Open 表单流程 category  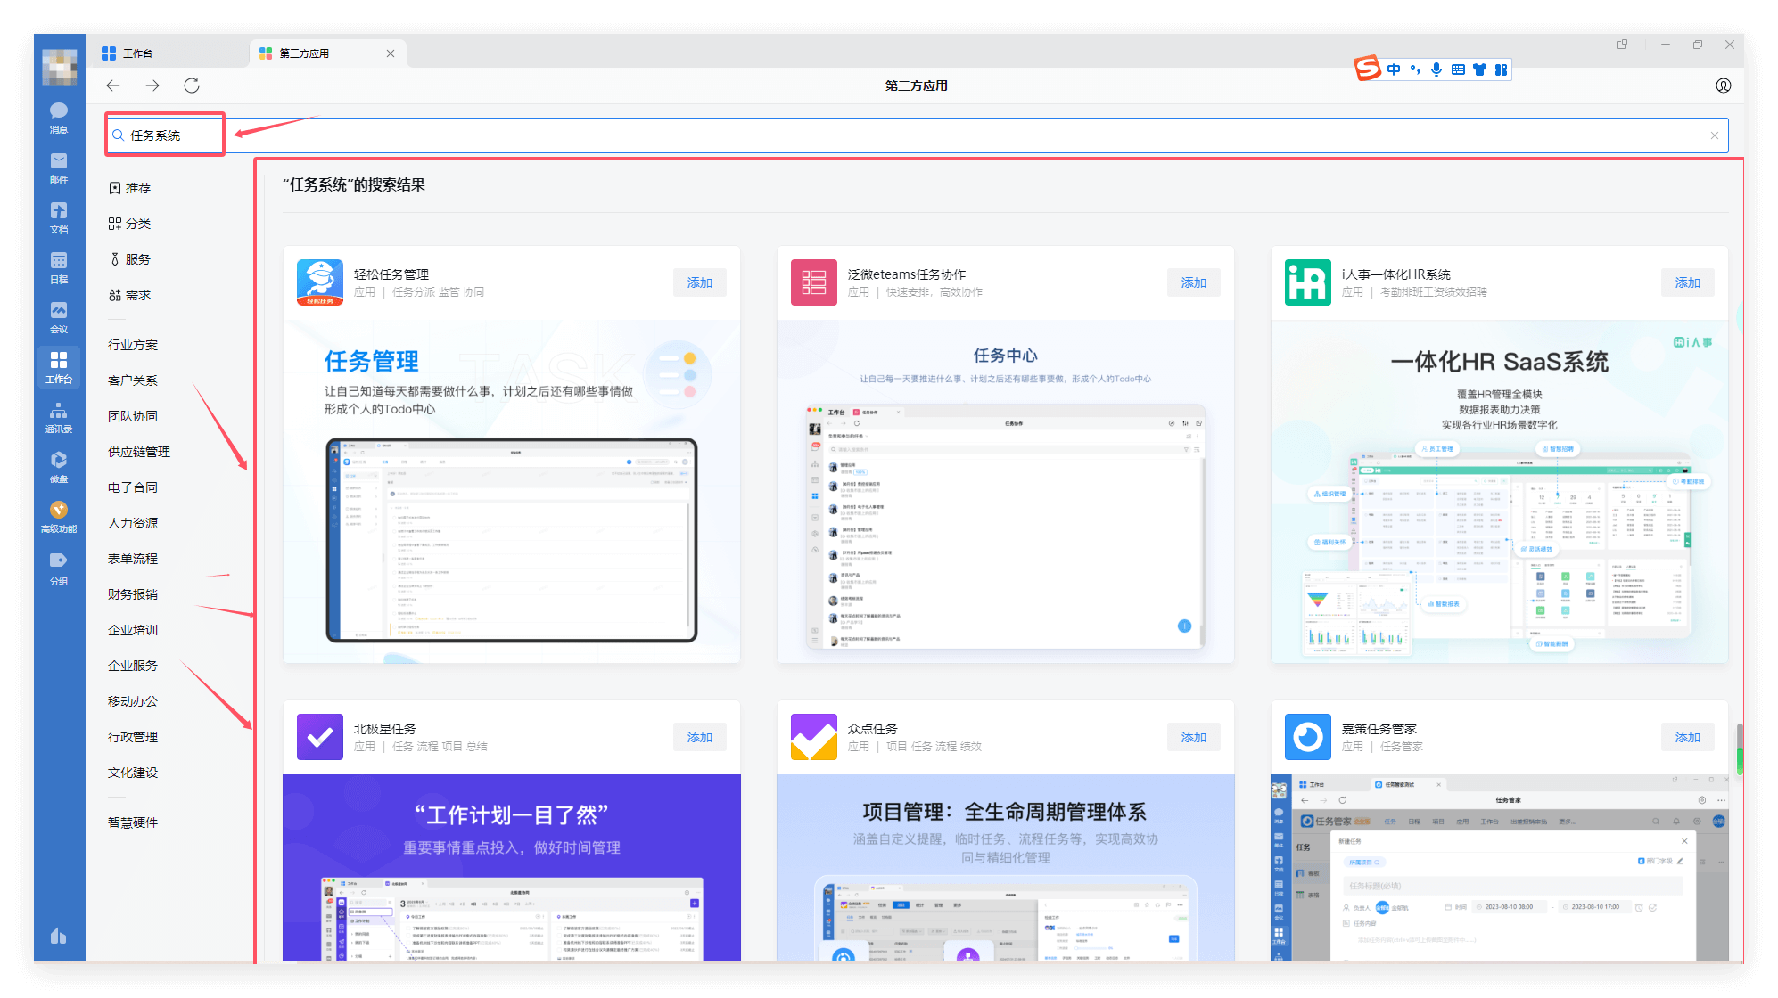(x=133, y=559)
